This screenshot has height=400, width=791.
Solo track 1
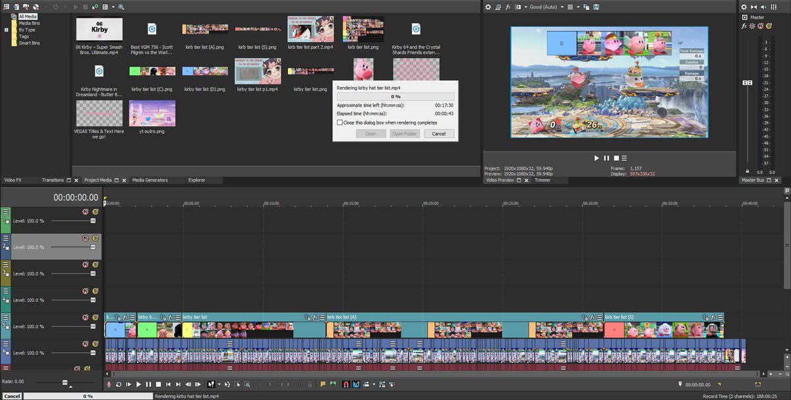(x=95, y=212)
